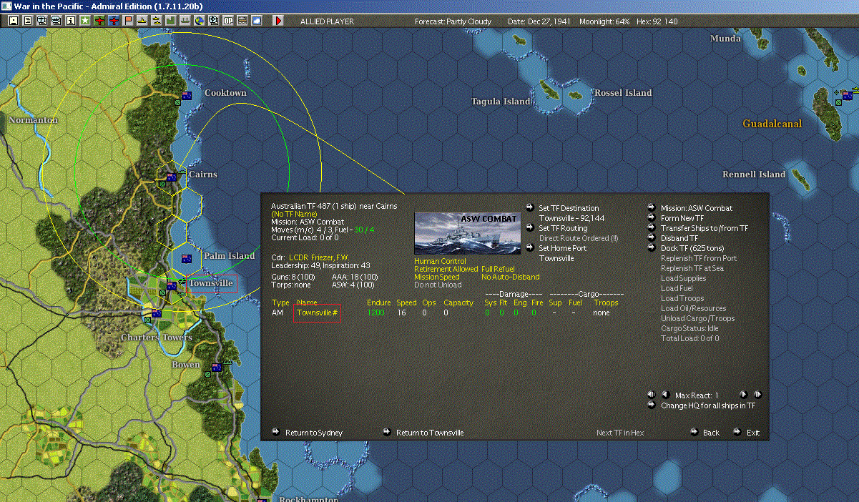
Task: Click the arrow beside Disband TF
Action: 652,238
